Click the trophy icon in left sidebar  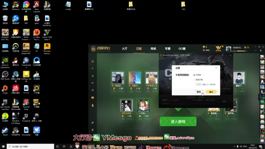93,98
